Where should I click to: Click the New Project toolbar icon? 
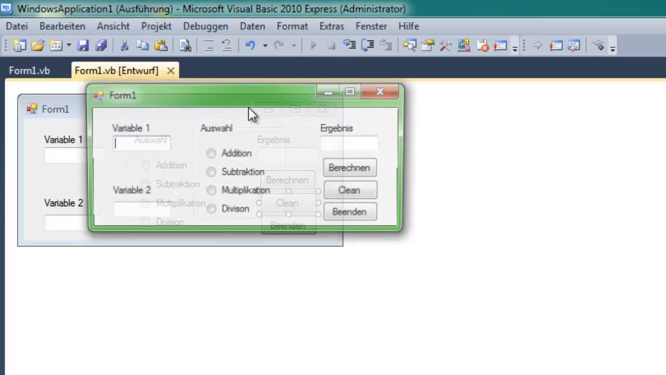pos(19,45)
